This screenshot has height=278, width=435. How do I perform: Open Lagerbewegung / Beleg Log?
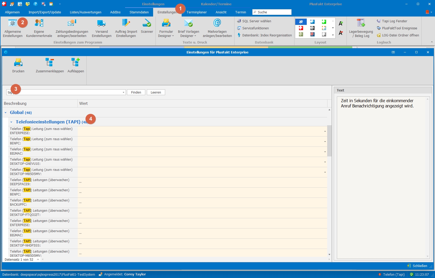coord(361,28)
